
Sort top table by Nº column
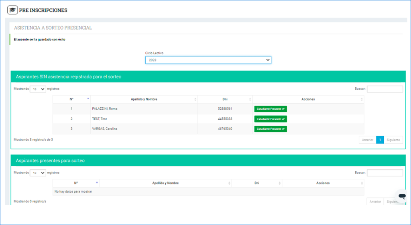tap(71, 99)
